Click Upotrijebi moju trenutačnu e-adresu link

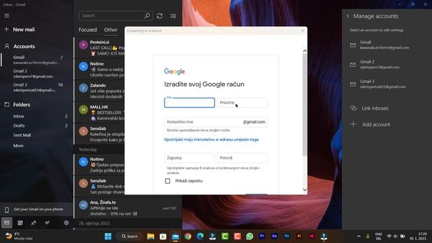pos(211,140)
